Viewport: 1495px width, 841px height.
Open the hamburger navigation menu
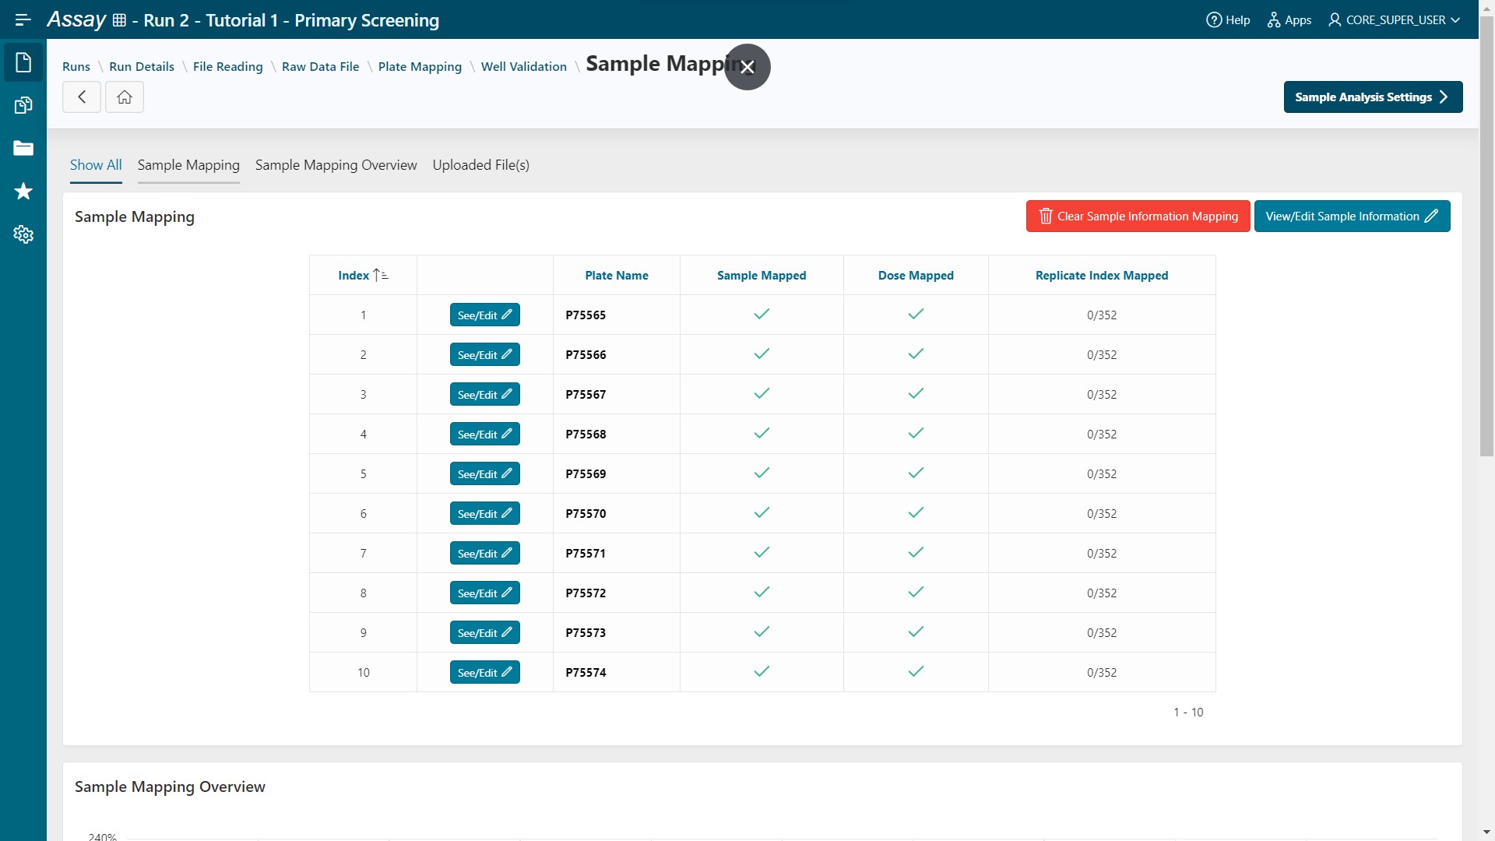[23, 19]
